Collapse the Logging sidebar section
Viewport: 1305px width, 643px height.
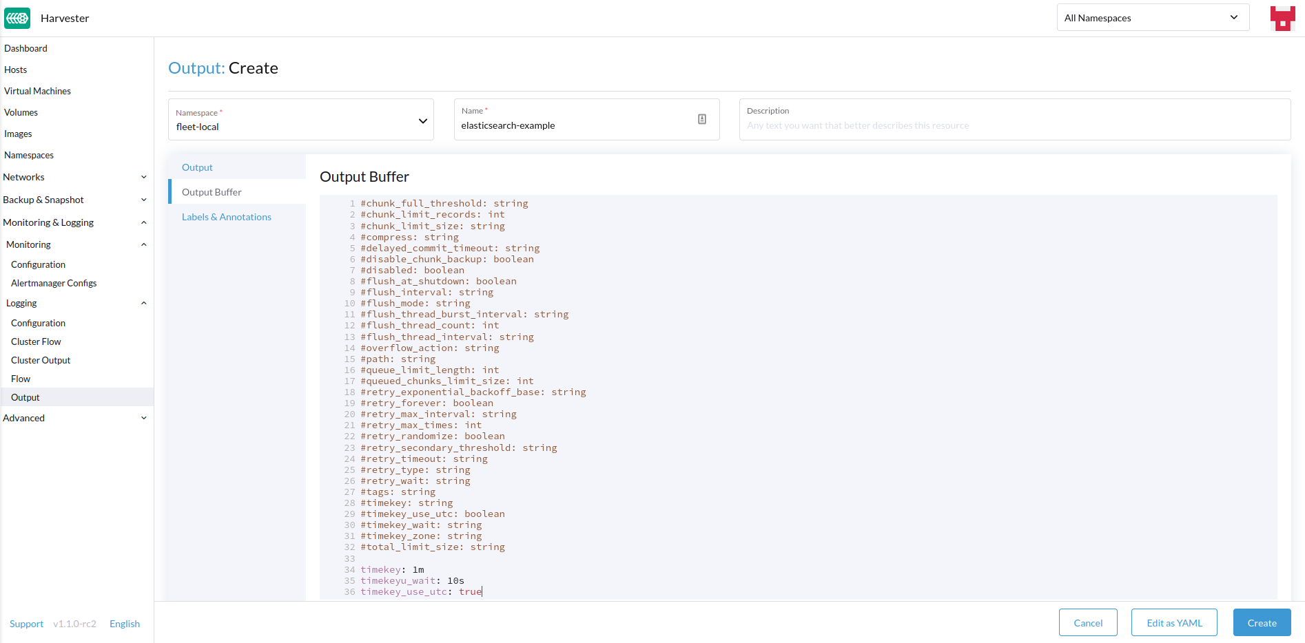[x=144, y=303]
